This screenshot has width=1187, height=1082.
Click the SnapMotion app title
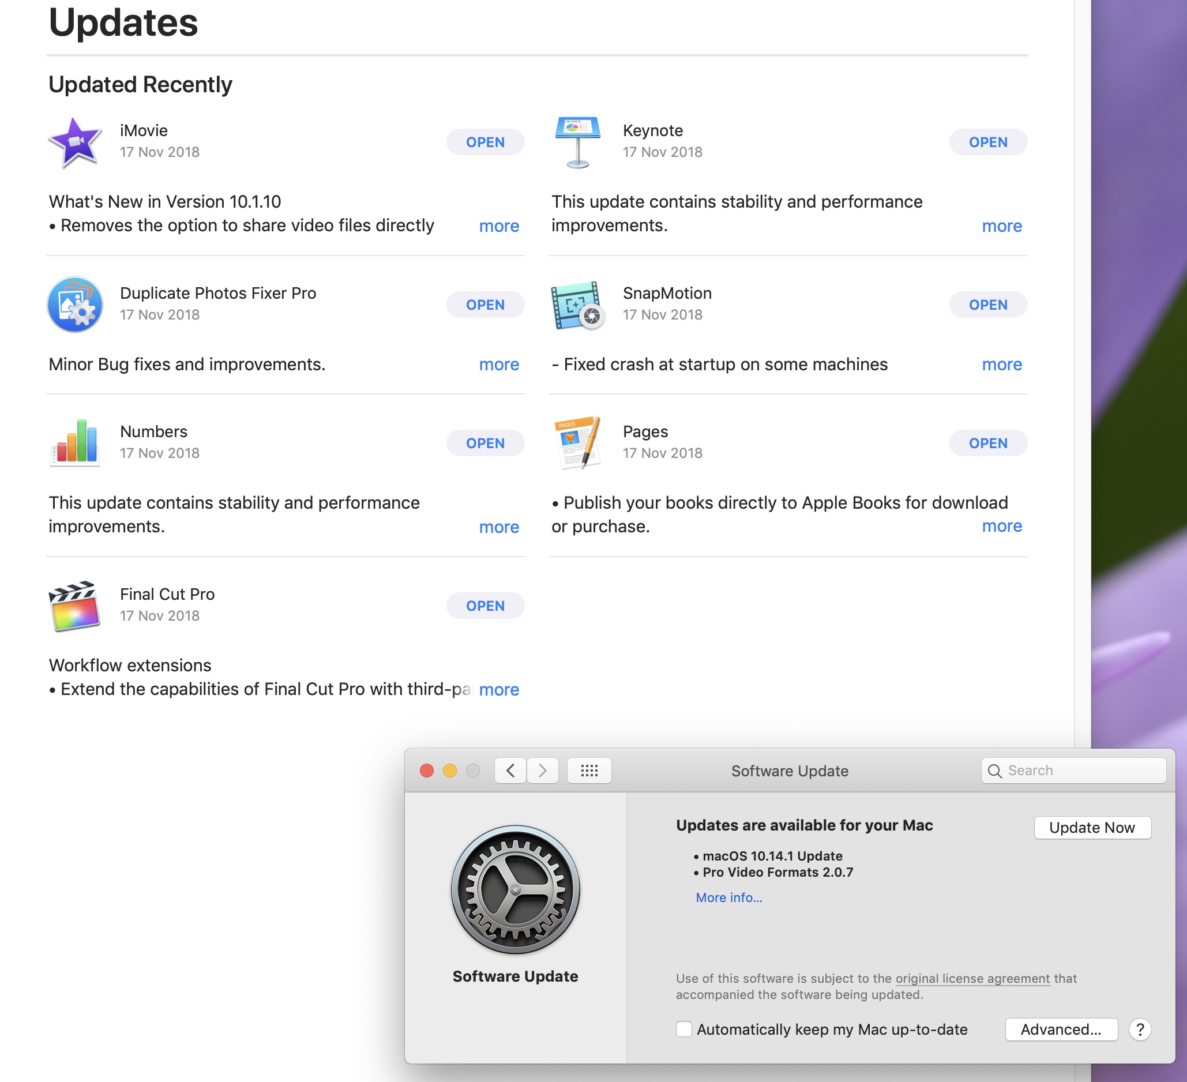pyautogui.click(x=667, y=292)
